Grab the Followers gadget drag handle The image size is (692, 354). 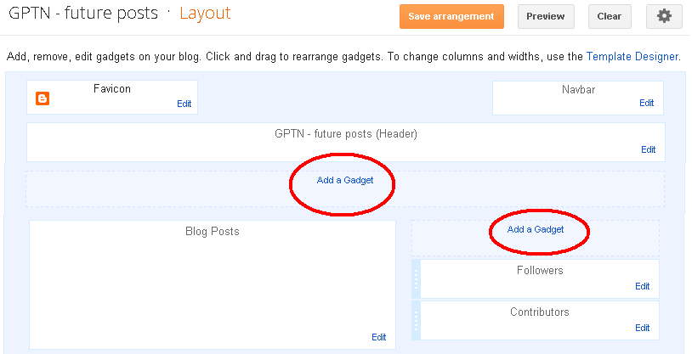[x=417, y=279]
